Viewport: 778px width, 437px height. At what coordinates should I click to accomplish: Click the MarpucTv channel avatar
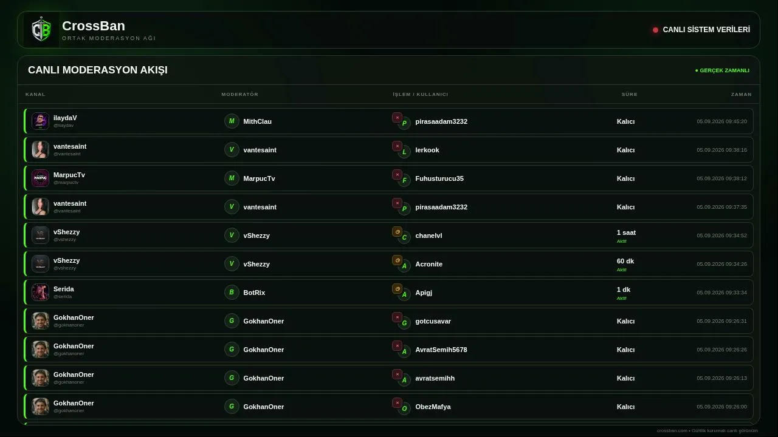point(40,178)
